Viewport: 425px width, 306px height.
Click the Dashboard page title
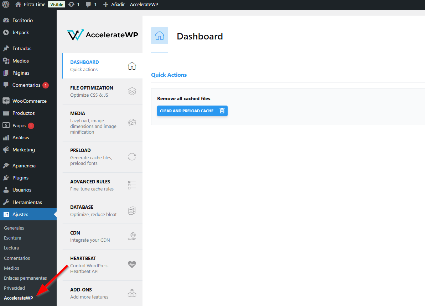pyautogui.click(x=200, y=36)
